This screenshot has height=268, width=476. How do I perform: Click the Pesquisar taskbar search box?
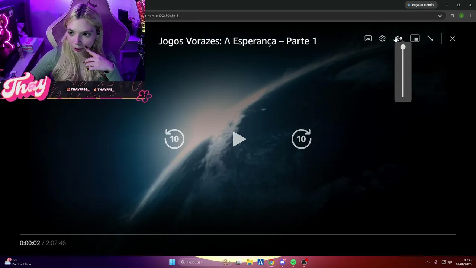coord(205,262)
